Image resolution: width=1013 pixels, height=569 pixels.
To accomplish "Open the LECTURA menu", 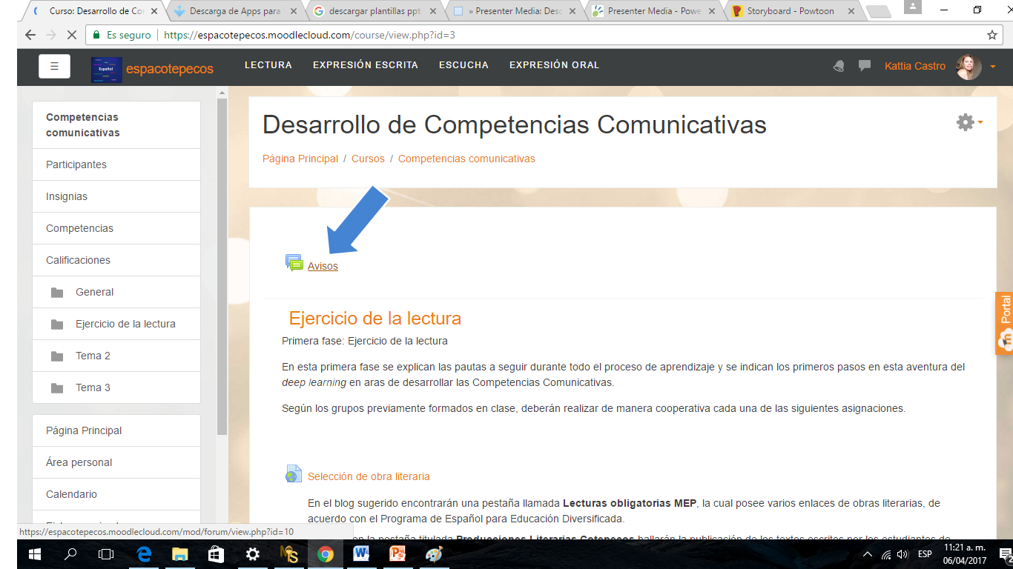I will point(268,65).
